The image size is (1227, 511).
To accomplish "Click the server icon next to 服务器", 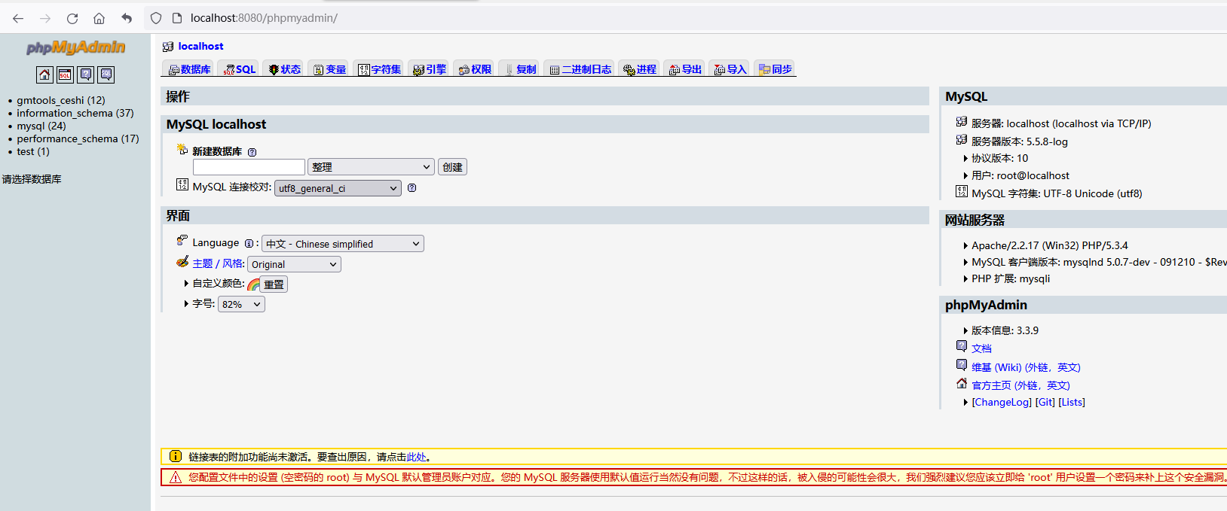I will 962,122.
